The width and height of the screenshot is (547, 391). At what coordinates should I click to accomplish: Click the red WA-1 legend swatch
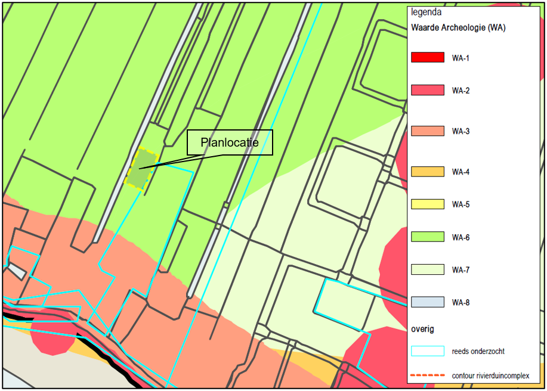click(x=427, y=57)
